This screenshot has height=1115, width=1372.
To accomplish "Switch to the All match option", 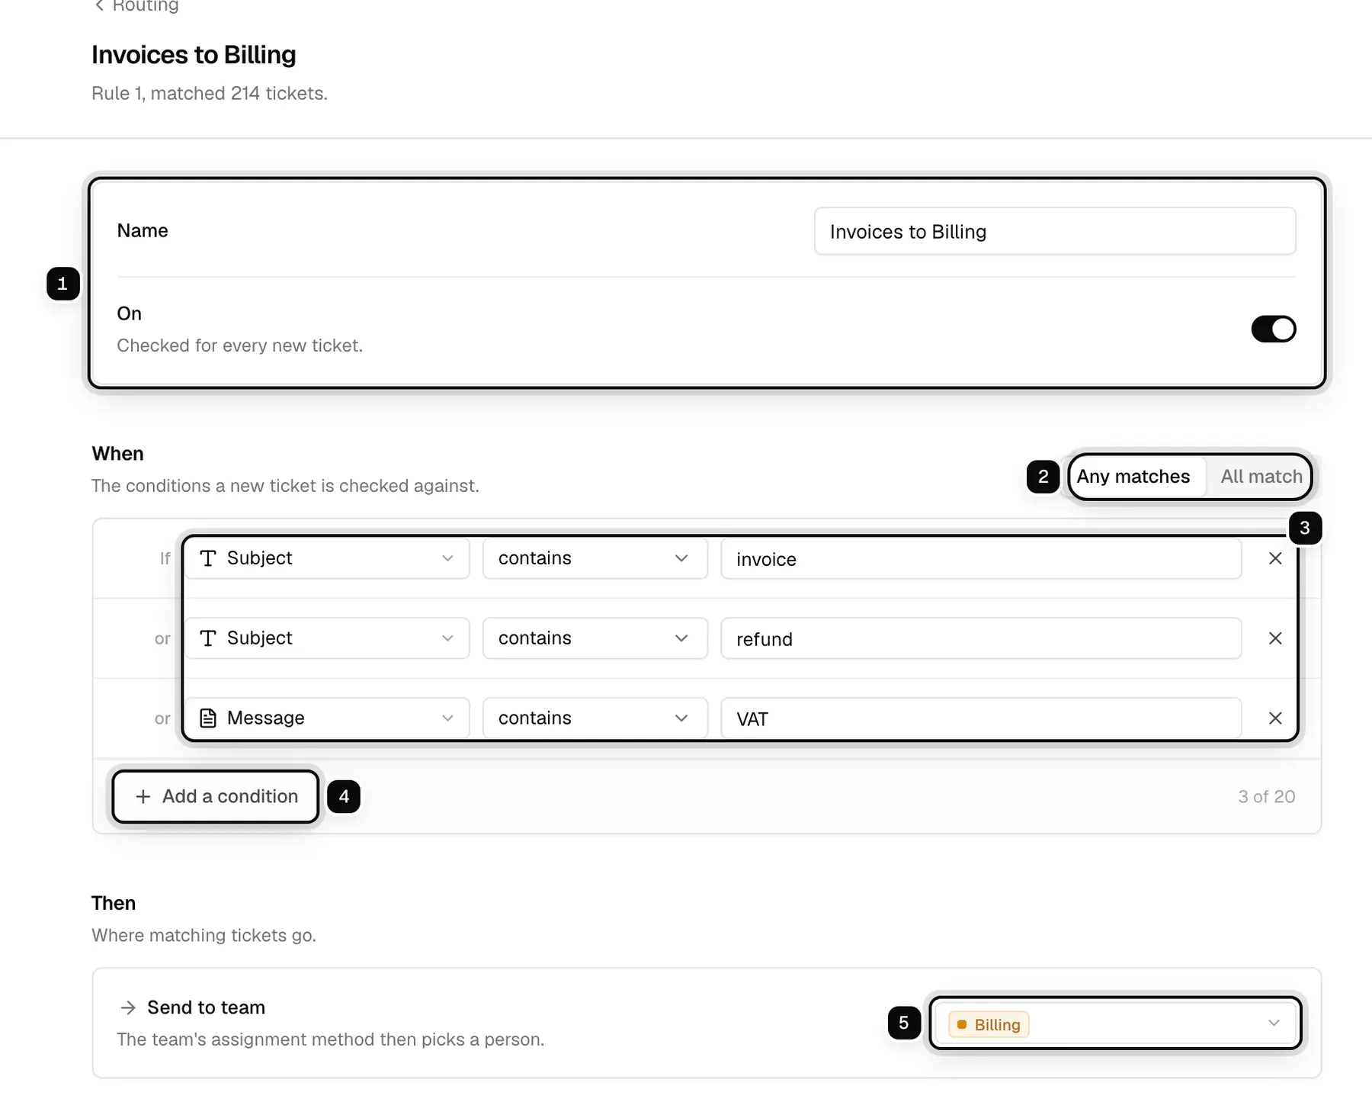I will point(1261,477).
